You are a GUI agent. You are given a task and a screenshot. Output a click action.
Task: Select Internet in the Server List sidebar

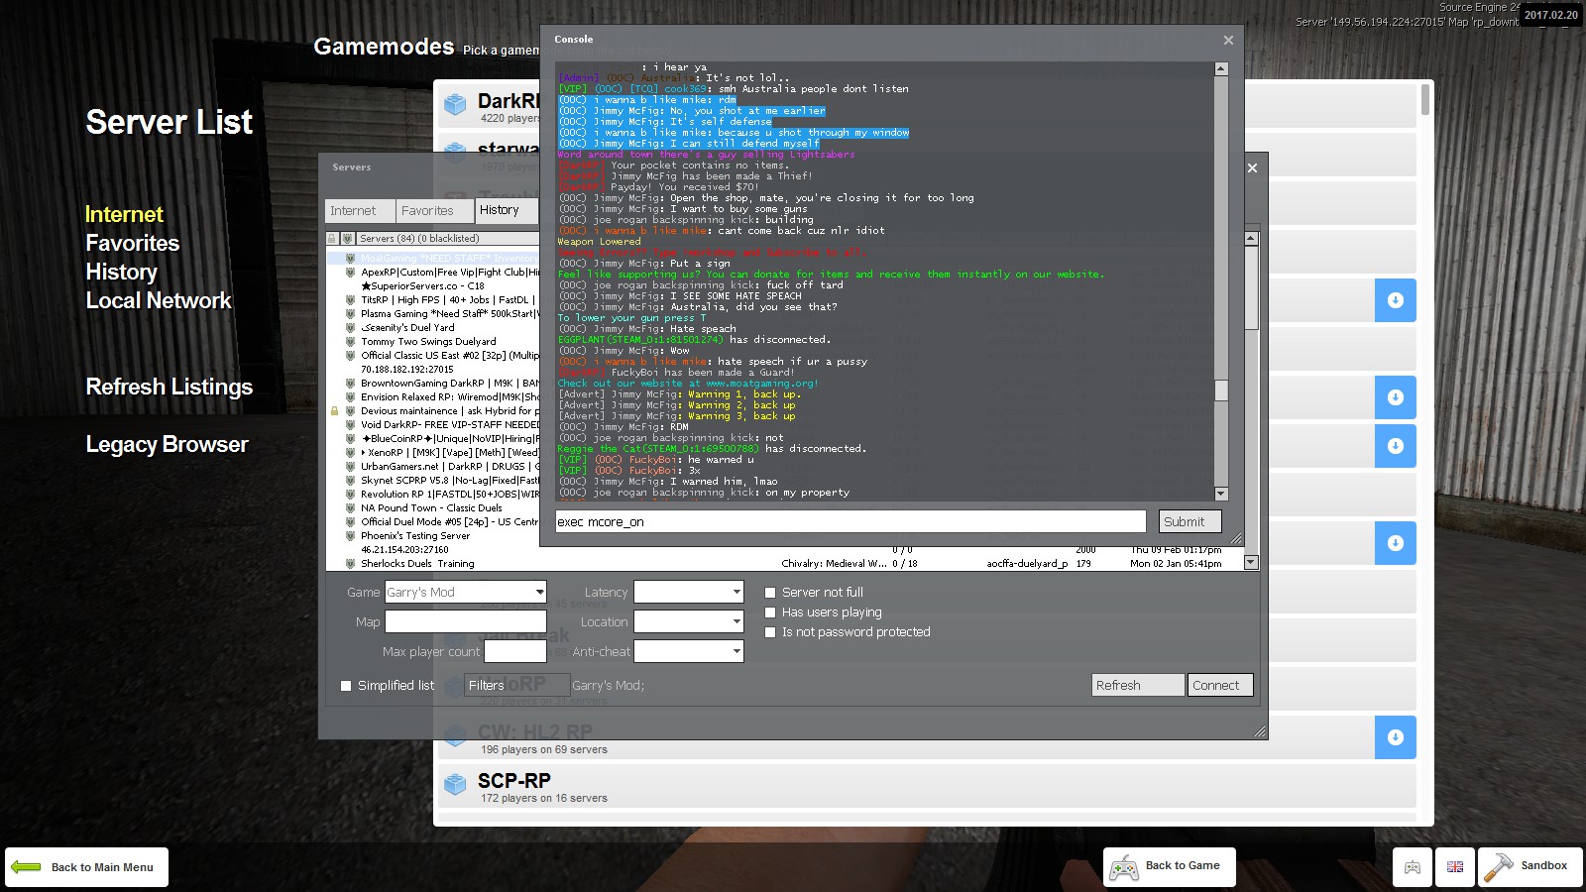pos(124,214)
